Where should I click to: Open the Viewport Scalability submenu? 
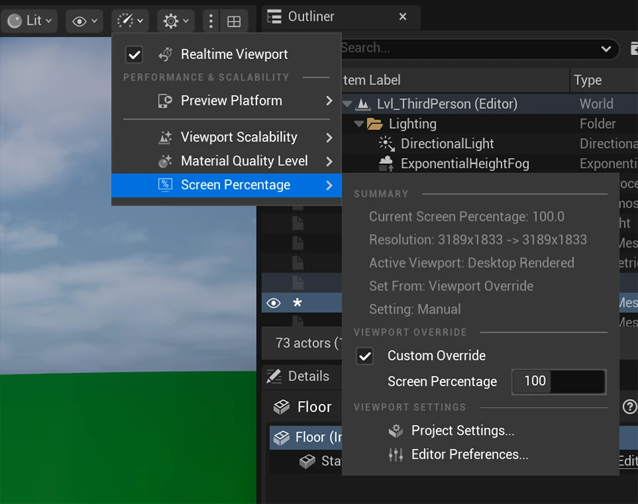point(226,137)
